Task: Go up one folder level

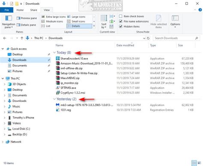Action: (x=22, y=38)
